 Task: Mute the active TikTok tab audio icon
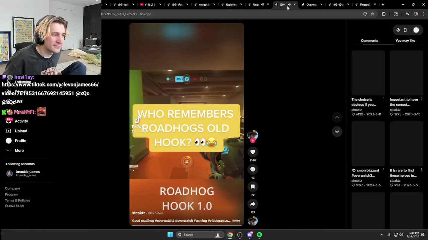(x=289, y=5)
